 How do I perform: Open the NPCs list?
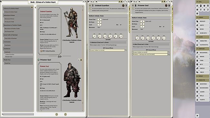tap(202, 64)
